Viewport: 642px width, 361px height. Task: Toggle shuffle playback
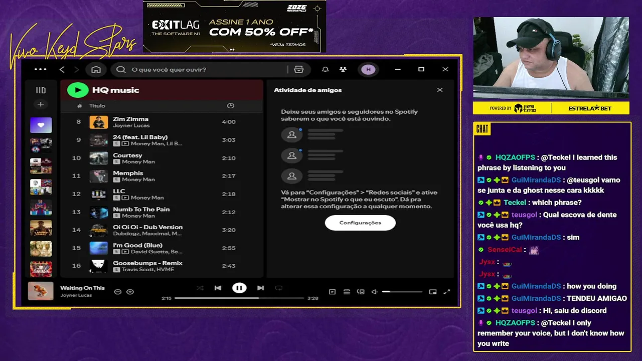pyautogui.click(x=200, y=288)
